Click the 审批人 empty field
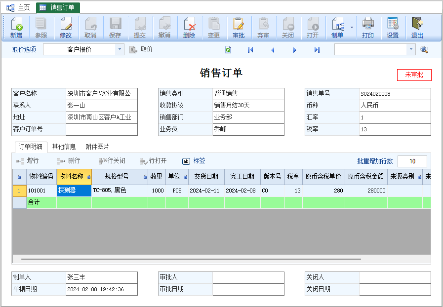The image size is (443, 307). coord(248,277)
